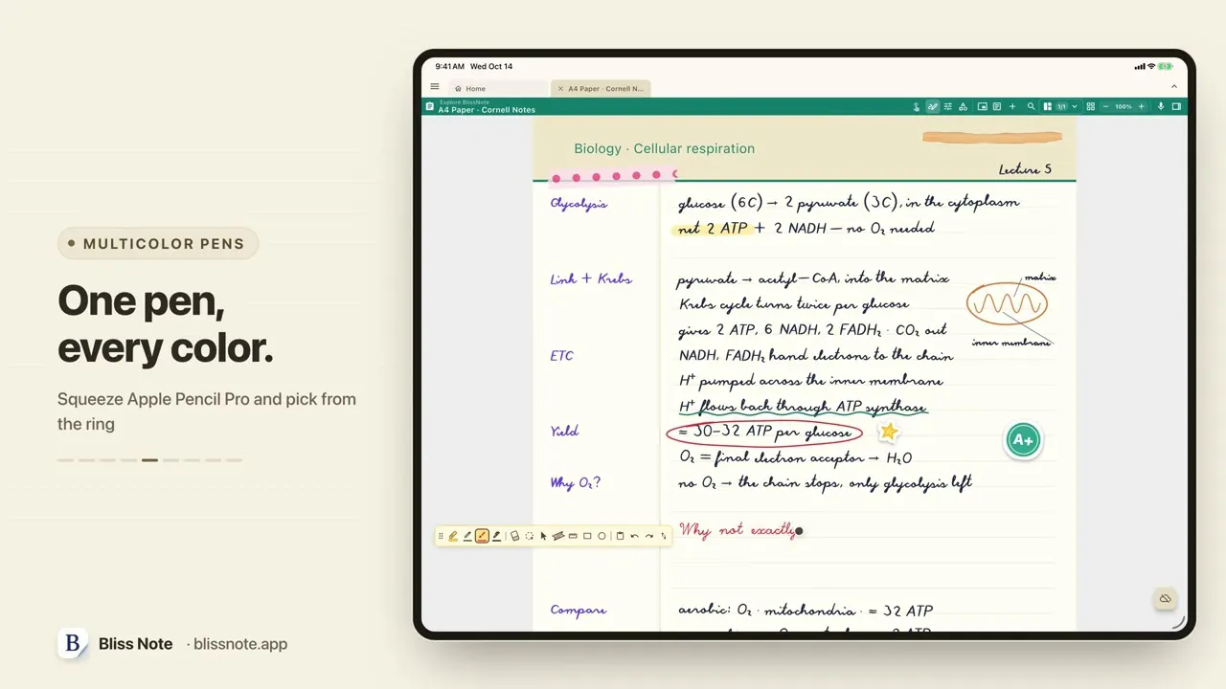Click the toolbar orientation swap arrows
Viewport: 1226px width, 689px height.
664,536
